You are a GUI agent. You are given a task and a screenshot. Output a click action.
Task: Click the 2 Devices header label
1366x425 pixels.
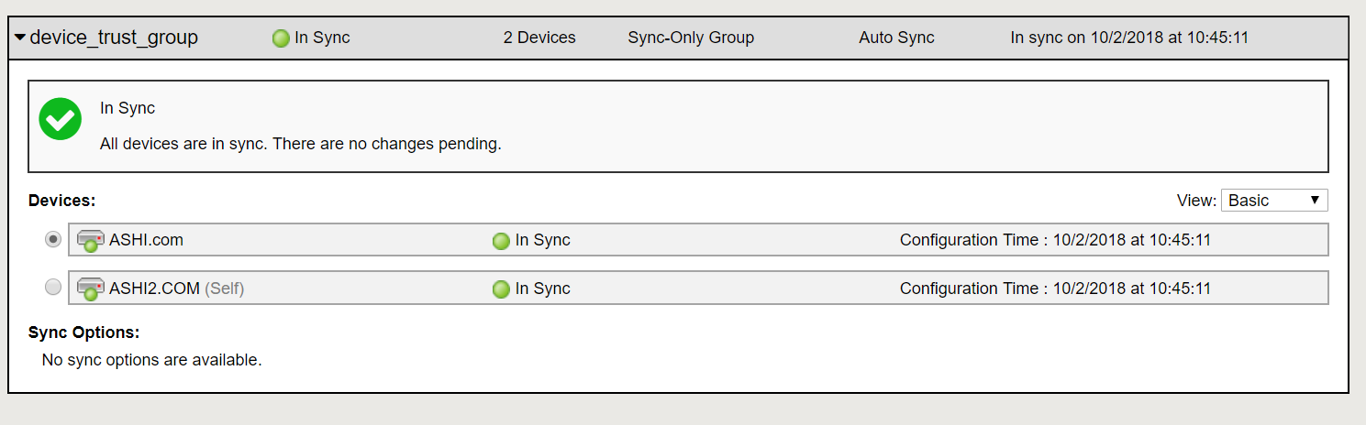pos(539,38)
